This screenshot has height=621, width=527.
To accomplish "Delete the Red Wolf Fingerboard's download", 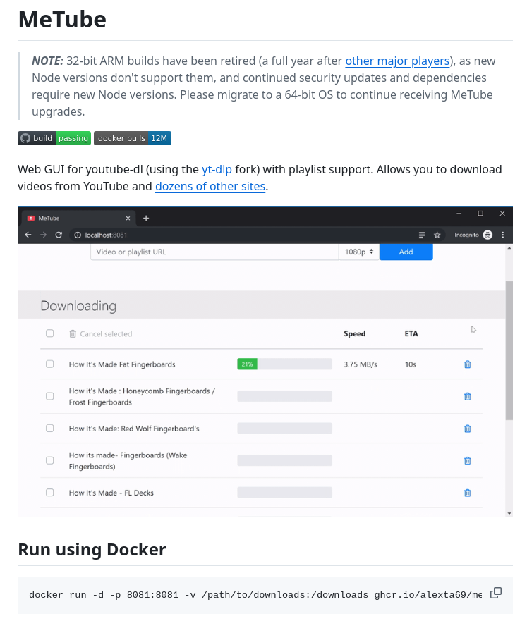I will 468,429.
